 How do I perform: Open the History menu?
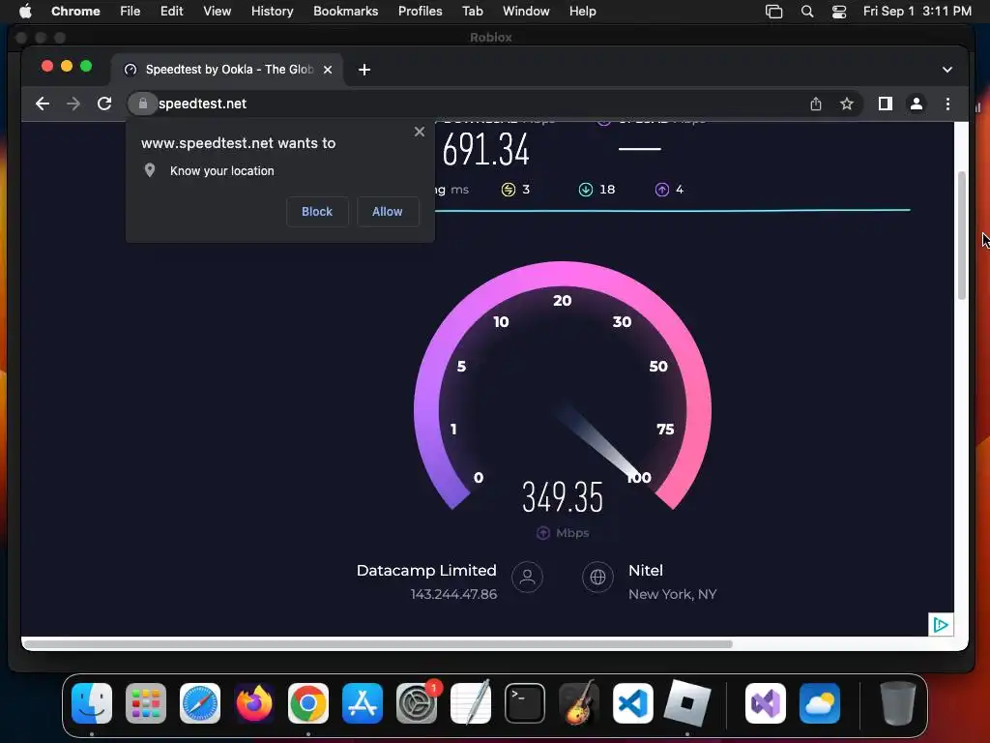[x=272, y=11]
